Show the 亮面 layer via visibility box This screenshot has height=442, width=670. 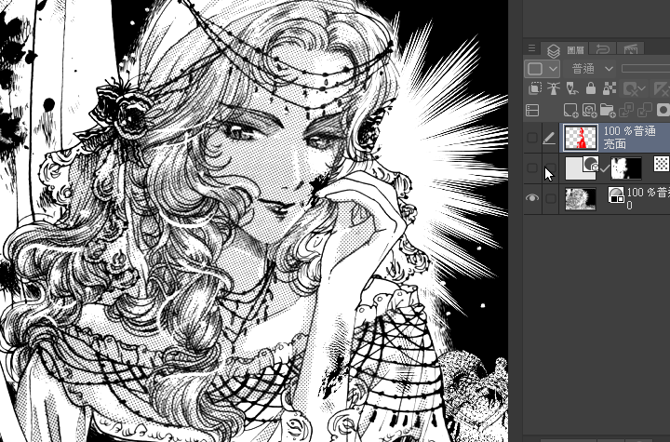tap(532, 138)
